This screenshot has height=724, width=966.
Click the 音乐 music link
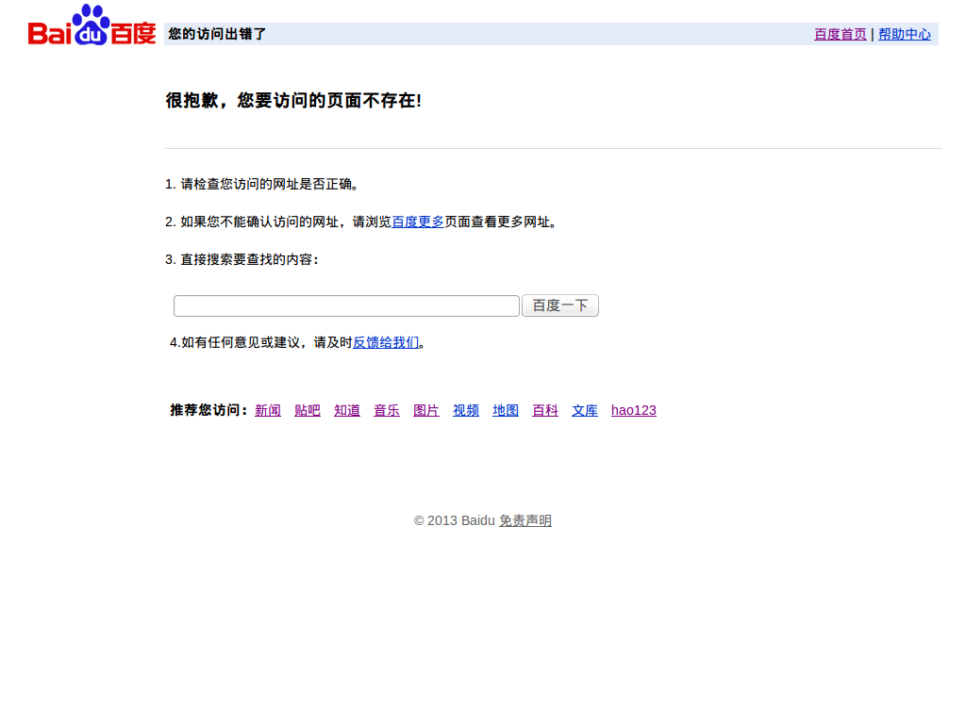coord(386,410)
